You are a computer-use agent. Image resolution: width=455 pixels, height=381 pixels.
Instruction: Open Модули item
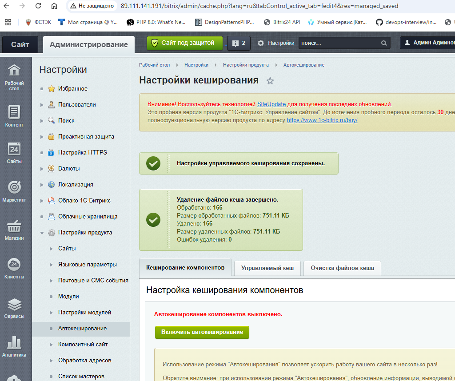[x=68, y=296]
